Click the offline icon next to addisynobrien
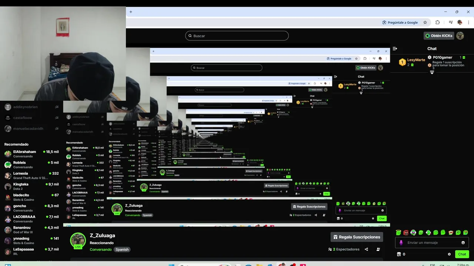474x266 pixels. [57, 107]
